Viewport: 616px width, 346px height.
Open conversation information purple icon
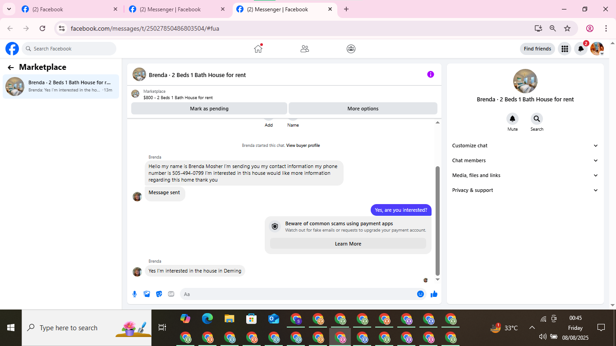click(431, 74)
